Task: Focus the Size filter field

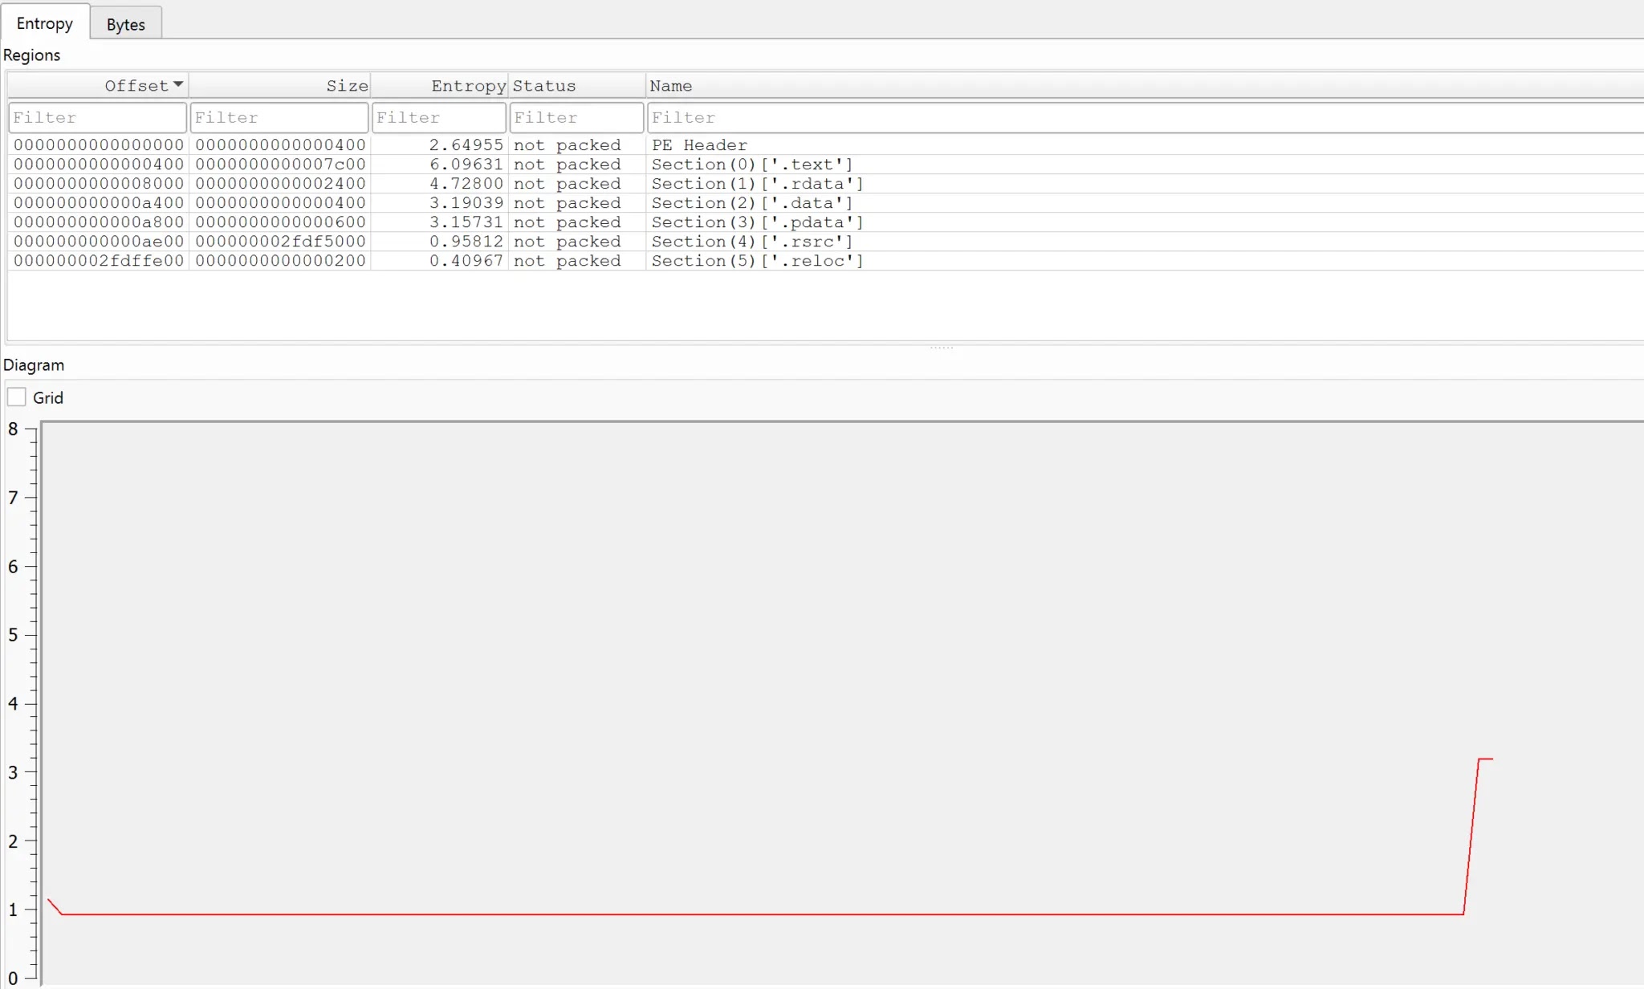Action: click(x=279, y=117)
